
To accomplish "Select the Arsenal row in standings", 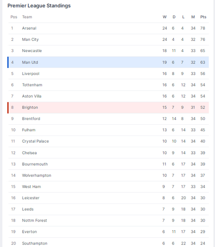I will tap(109, 28).
